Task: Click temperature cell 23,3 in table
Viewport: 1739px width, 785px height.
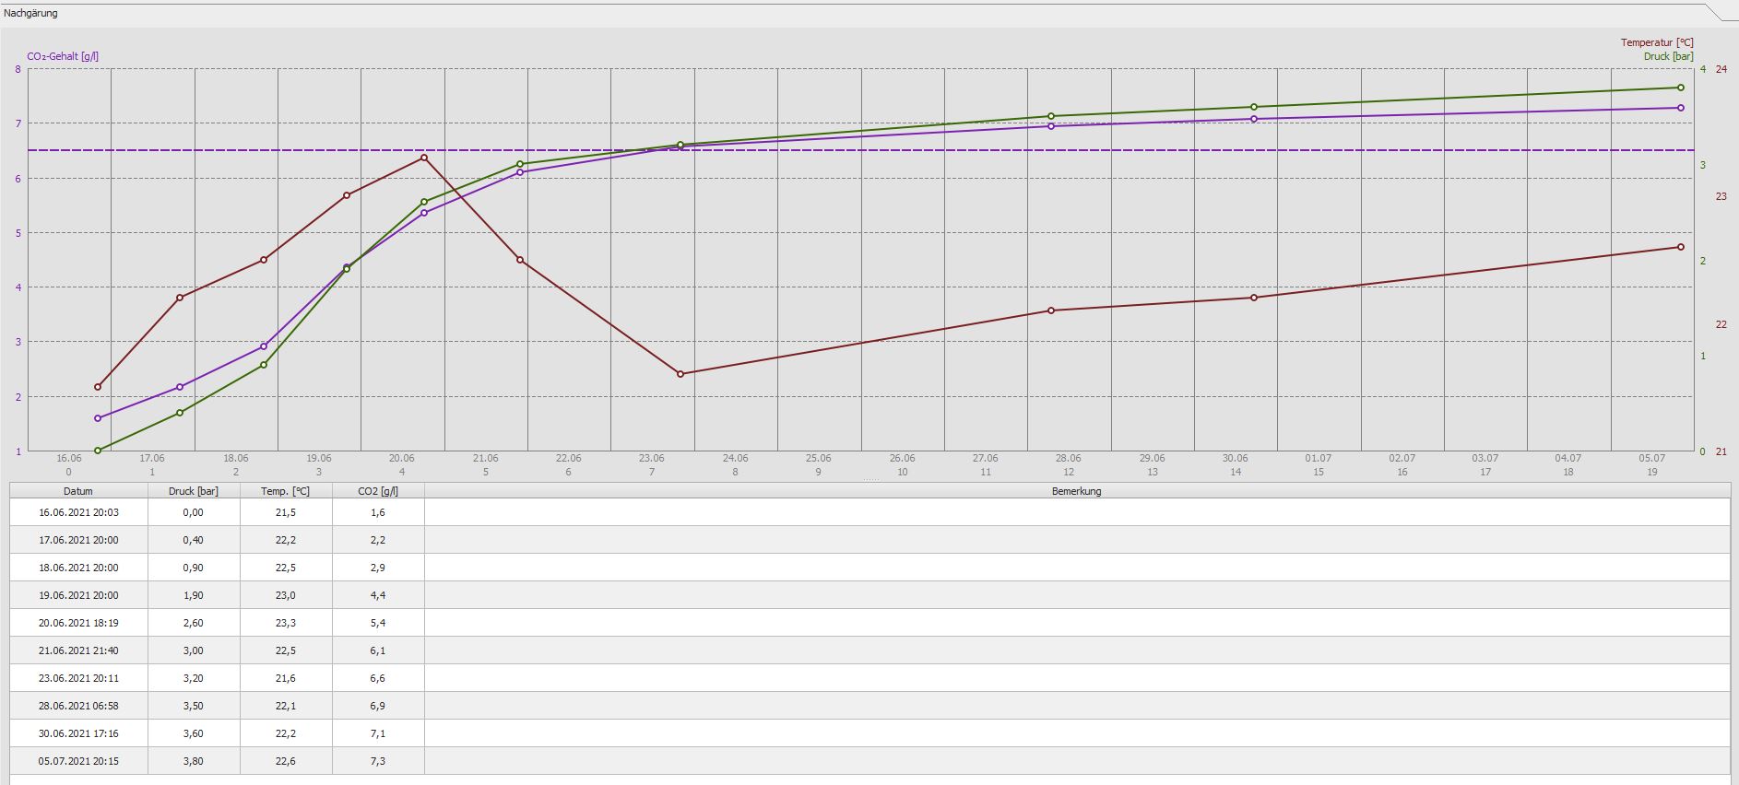Action: tap(286, 623)
